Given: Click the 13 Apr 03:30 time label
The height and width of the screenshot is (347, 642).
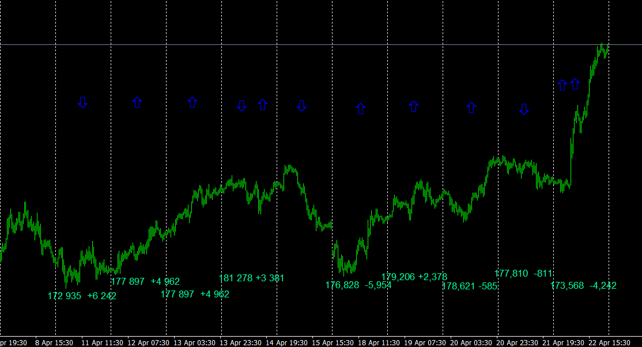Looking at the screenshot, I should 194,342.
